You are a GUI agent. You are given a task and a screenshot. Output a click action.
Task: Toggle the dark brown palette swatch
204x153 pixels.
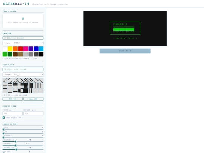[15, 54]
